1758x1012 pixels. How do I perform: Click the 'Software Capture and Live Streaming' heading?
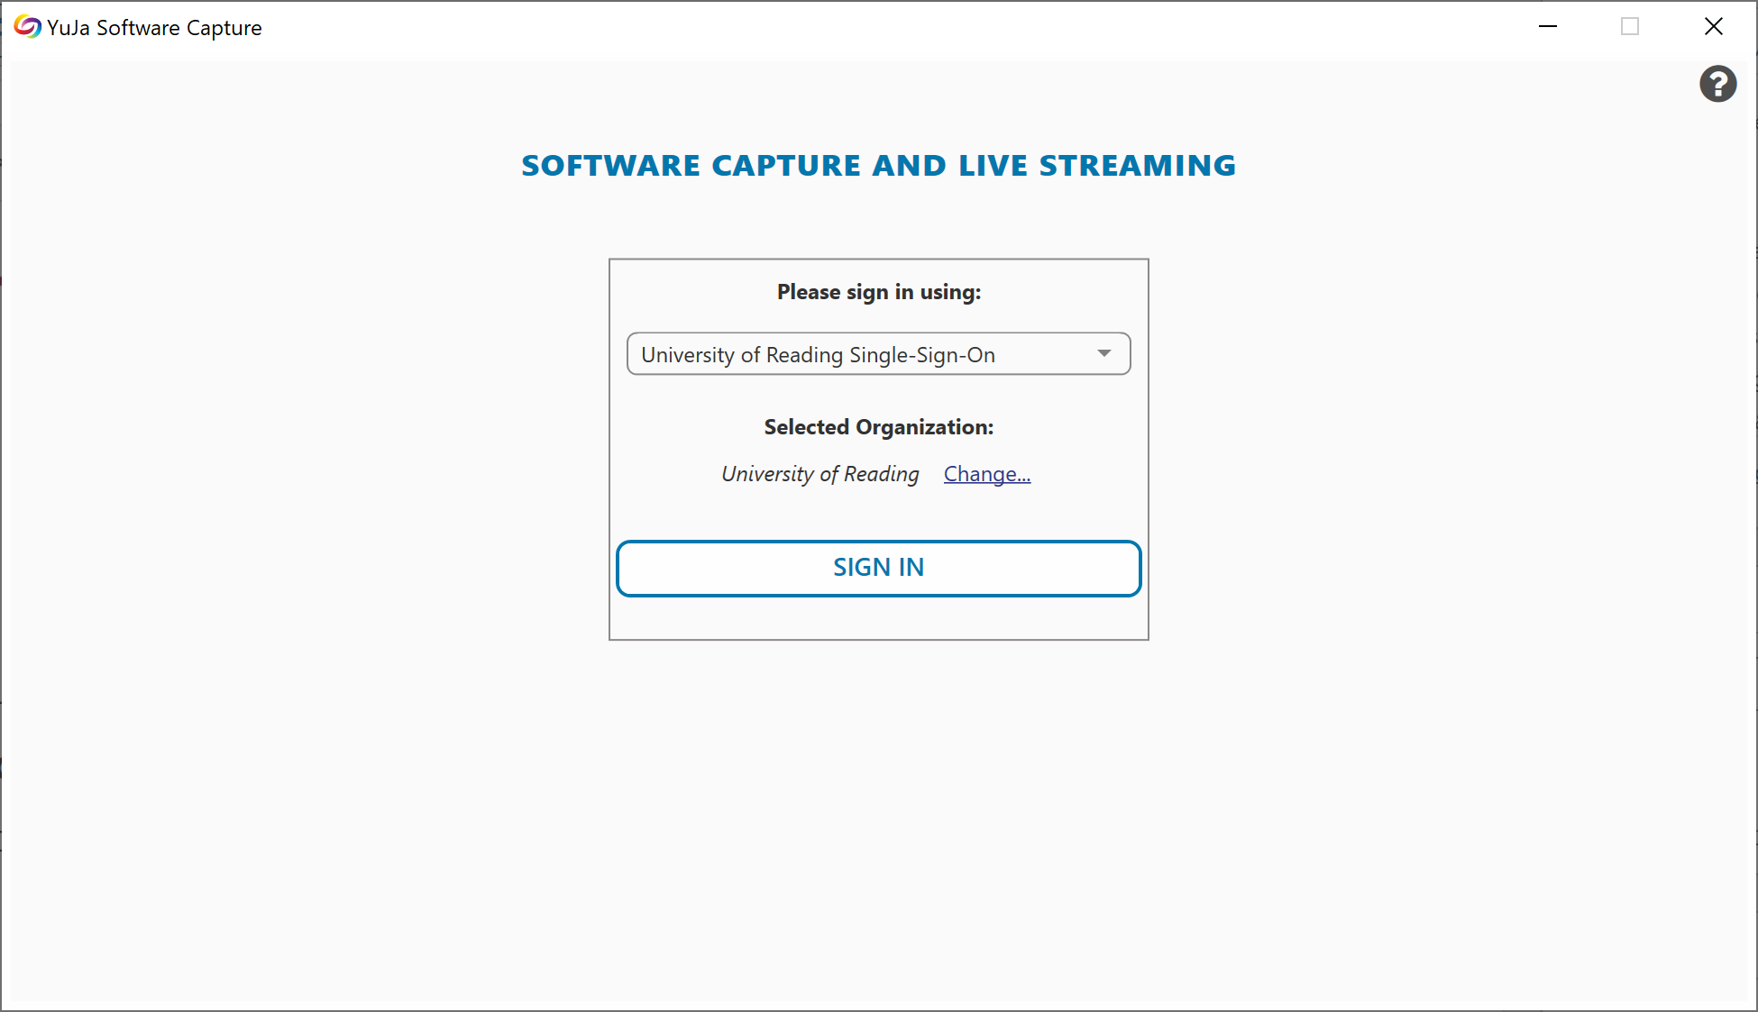[878, 166]
